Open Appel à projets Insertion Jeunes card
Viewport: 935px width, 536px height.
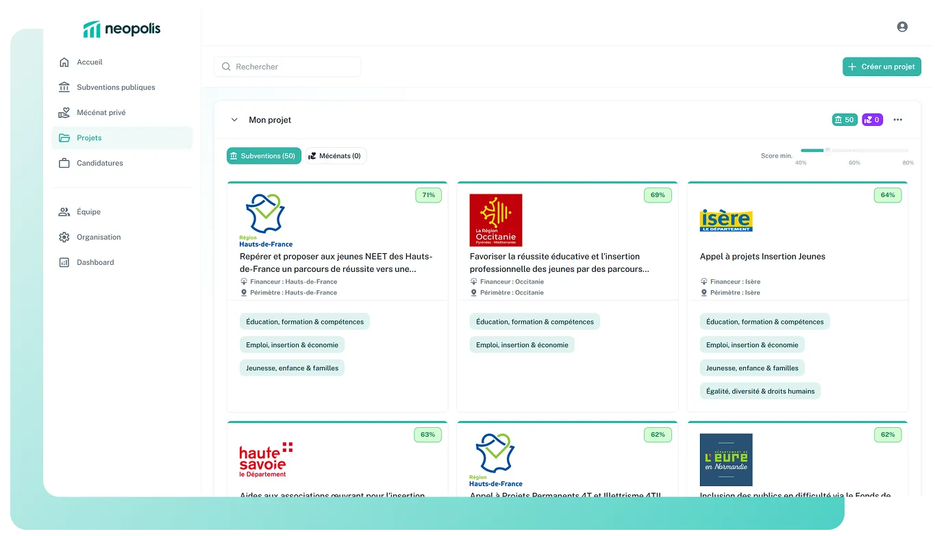762,257
